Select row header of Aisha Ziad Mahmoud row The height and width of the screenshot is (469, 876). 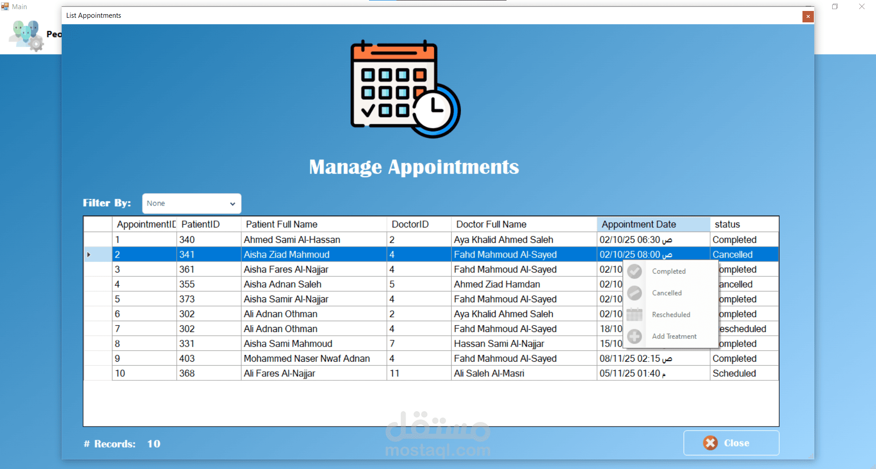[x=98, y=254]
